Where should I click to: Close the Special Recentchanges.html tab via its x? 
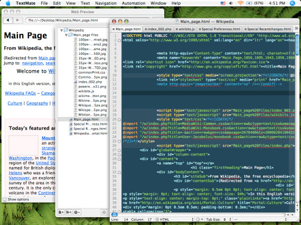coord(246,29)
